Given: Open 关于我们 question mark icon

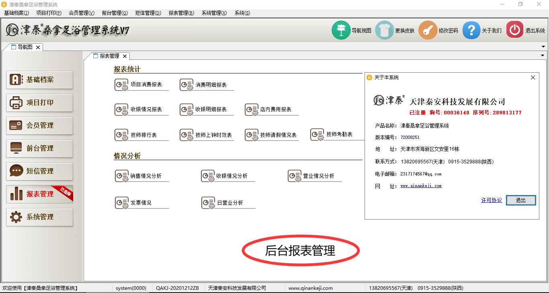Looking at the screenshot, I should click(471, 30).
